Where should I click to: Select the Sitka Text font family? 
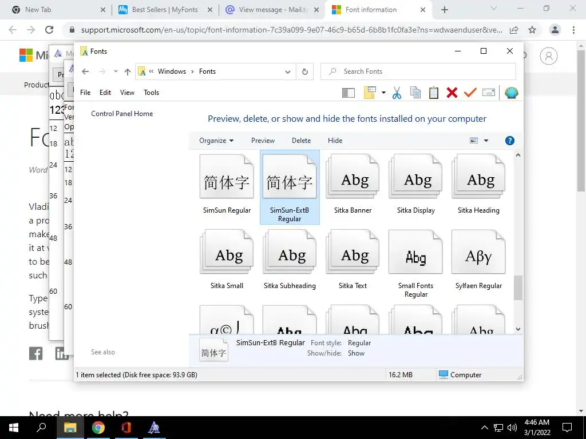(x=353, y=260)
